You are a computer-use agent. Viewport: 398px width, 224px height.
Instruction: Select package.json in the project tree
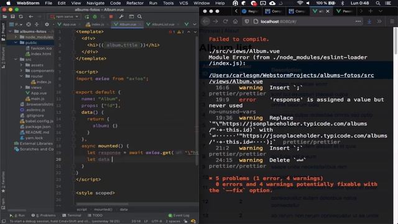pyautogui.click(x=35, y=126)
